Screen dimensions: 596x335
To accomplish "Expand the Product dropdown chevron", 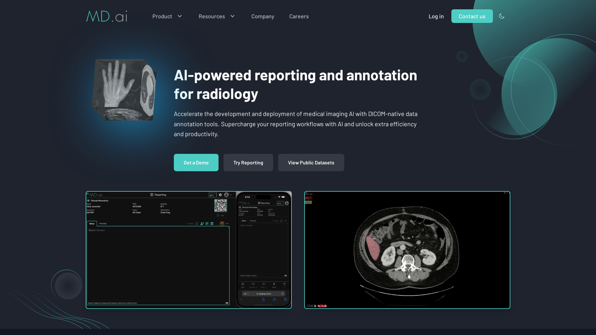I will [180, 16].
